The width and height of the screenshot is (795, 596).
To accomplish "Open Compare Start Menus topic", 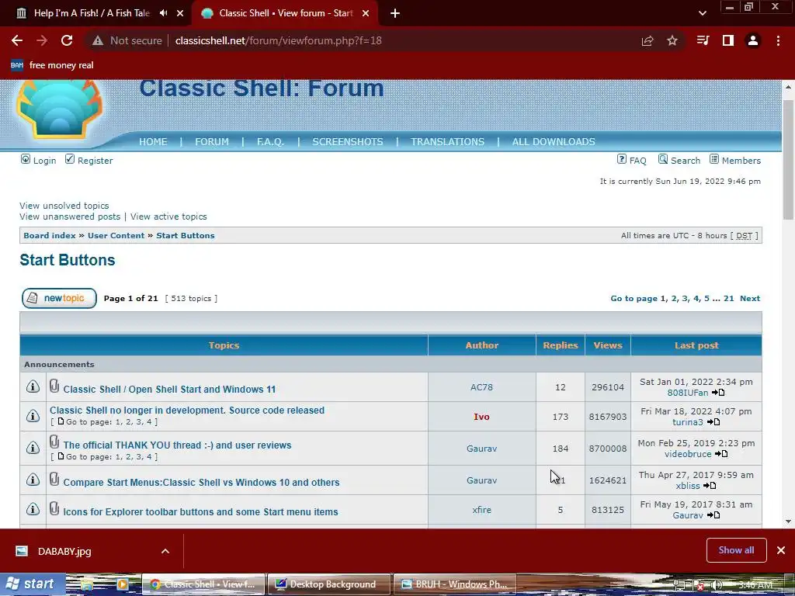I will tap(201, 483).
